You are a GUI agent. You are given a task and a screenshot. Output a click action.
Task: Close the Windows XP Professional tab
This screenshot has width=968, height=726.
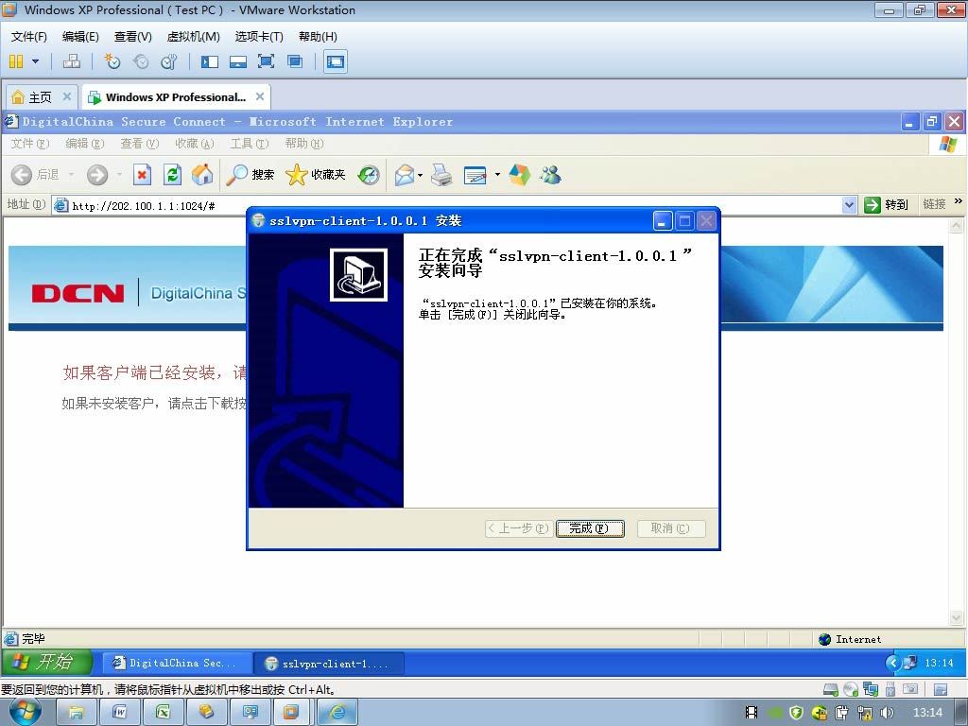tap(260, 96)
